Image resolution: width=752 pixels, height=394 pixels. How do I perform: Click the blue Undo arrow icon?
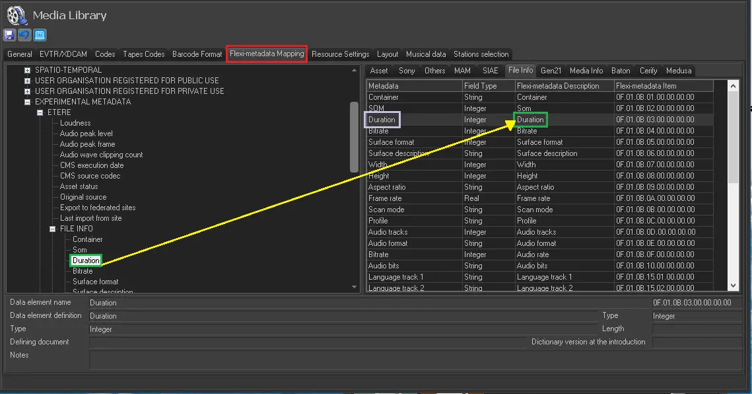[x=24, y=35]
